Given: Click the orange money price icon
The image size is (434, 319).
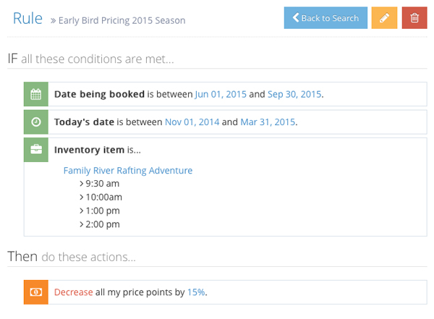Looking at the screenshot, I should tap(35, 292).
